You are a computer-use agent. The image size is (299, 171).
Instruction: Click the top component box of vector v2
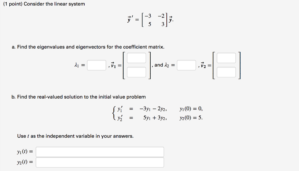click(x=226, y=58)
